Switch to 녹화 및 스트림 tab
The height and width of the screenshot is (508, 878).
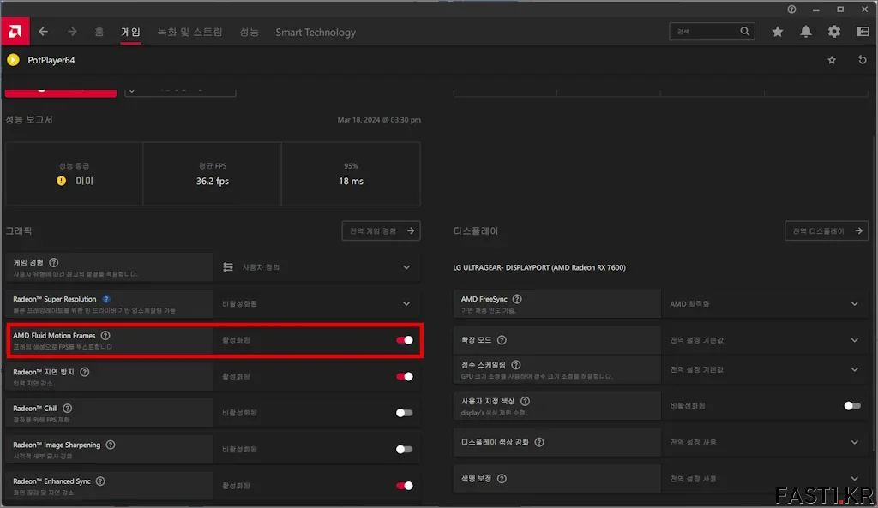point(189,32)
